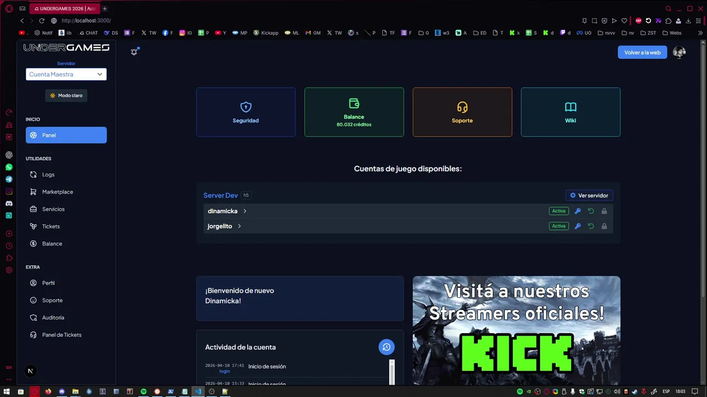This screenshot has height=397, width=707.
Task: Toggle Modo claro theme switch
Action: pyautogui.click(x=66, y=95)
